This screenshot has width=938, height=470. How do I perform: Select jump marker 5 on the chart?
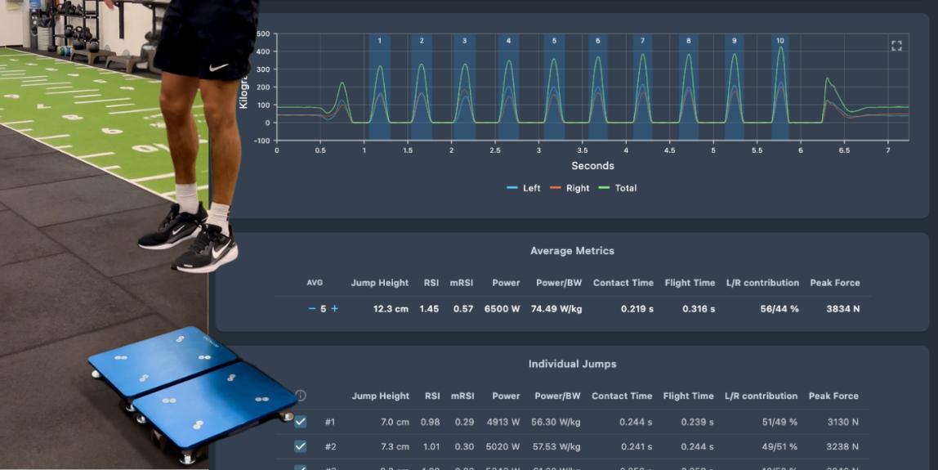click(554, 41)
